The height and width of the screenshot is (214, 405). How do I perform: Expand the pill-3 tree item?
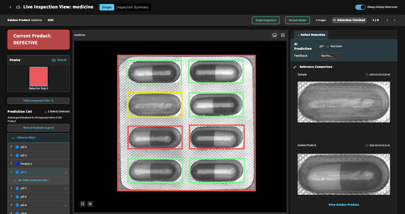point(12,147)
